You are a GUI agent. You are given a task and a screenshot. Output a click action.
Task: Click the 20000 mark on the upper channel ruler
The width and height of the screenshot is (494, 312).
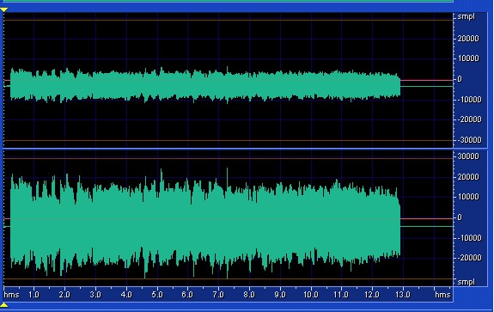[x=468, y=39]
